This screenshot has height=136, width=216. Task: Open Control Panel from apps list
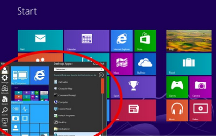click(x=63, y=109)
